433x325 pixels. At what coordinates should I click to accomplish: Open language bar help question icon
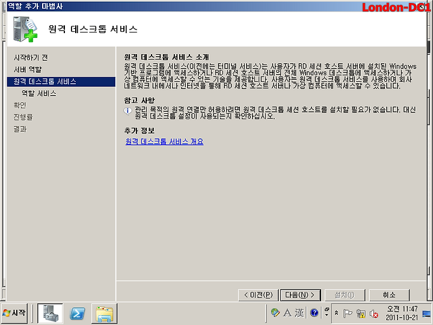click(315, 313)
